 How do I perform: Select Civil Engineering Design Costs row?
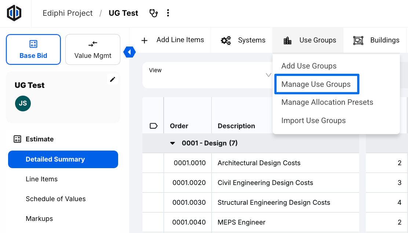coord(265,182)
